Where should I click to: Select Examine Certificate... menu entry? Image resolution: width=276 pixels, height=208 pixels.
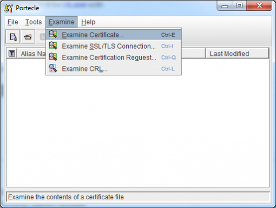(x=114, y=35)
